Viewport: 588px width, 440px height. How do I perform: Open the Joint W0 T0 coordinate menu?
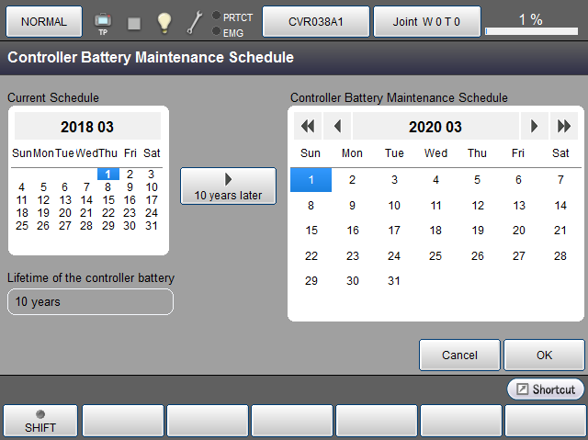point(428,21)
